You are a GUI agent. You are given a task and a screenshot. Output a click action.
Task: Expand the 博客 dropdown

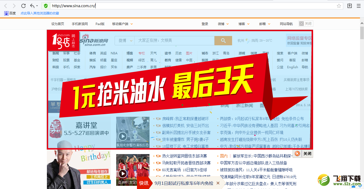point(244,24)
